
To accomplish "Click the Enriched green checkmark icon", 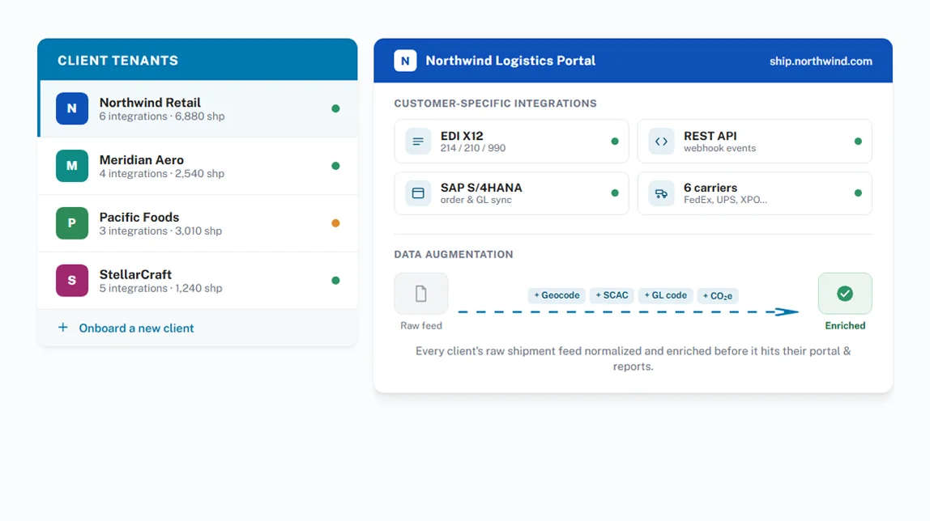I will [x=845, y=294].
